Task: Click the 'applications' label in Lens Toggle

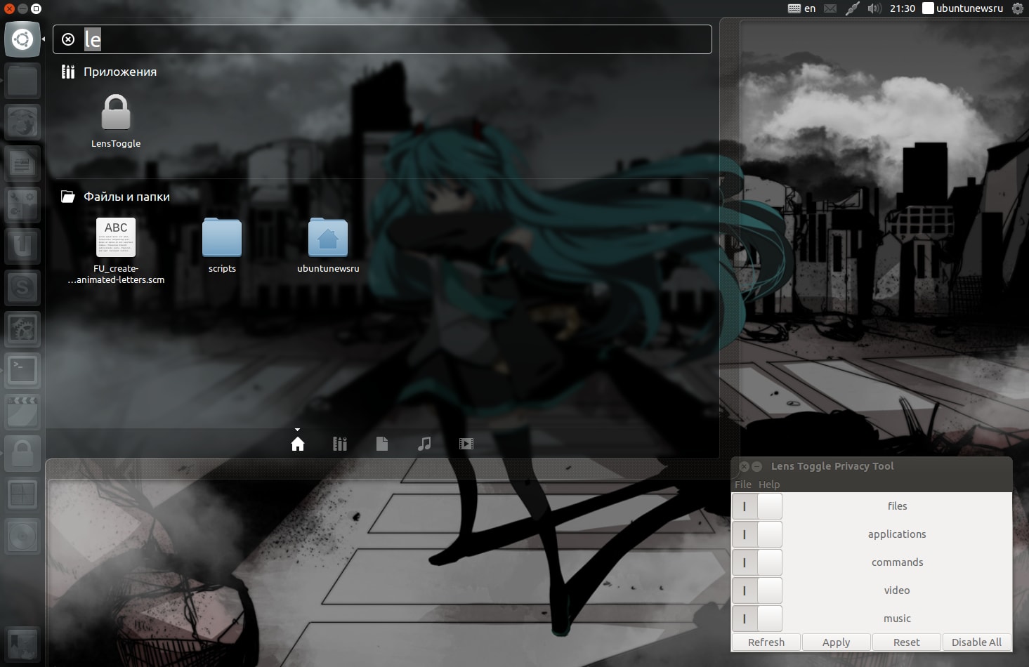Action: 897,534
